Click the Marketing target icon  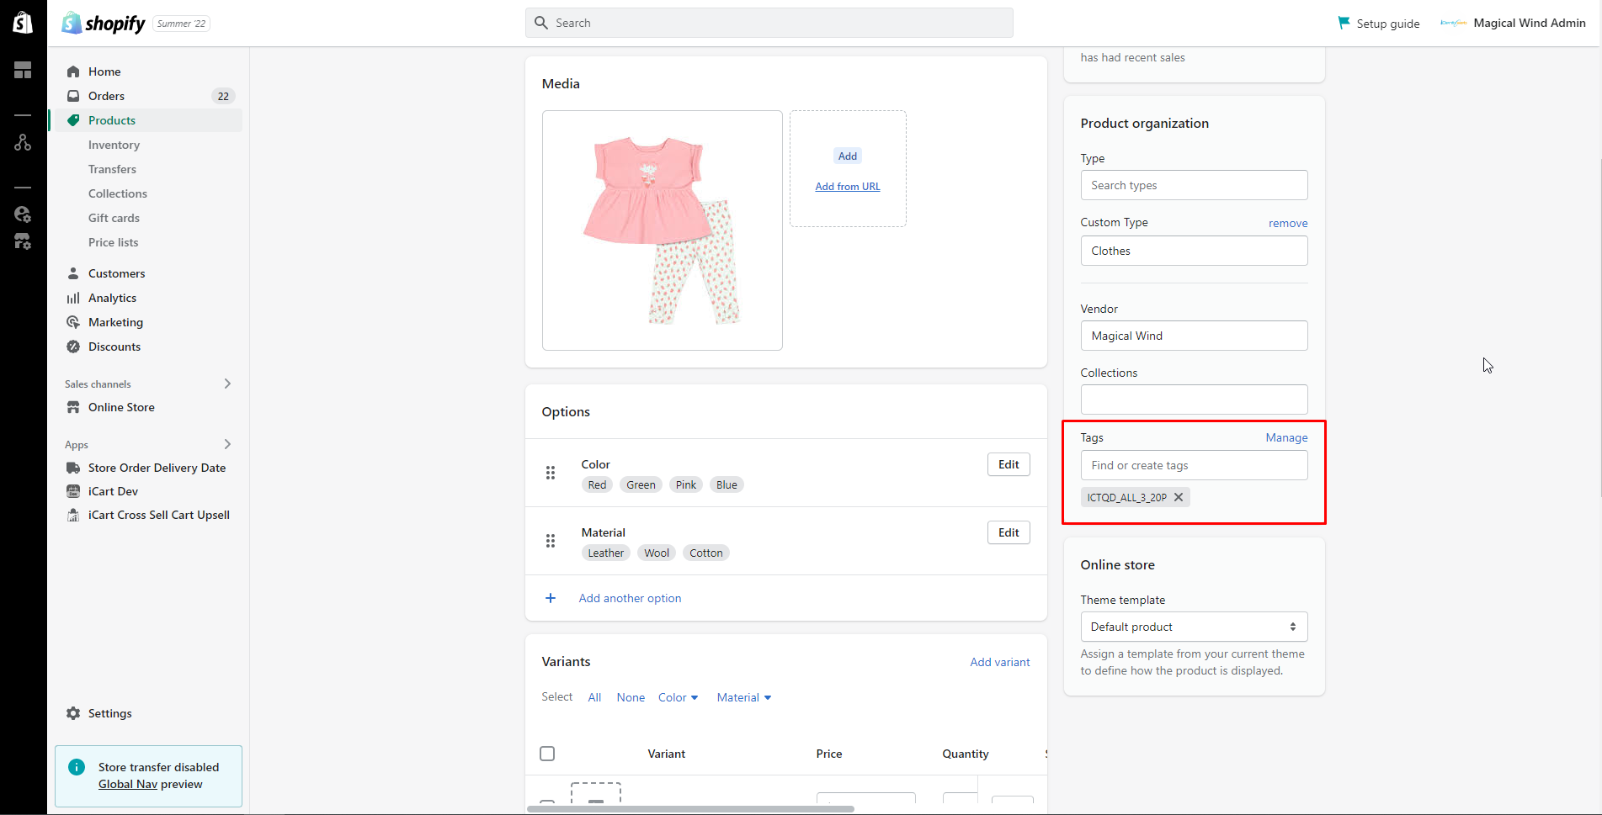(x=73, y=322)
